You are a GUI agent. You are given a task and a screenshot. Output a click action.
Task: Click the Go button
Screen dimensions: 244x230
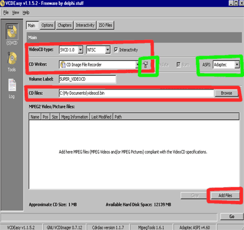(x=232, y=216)
